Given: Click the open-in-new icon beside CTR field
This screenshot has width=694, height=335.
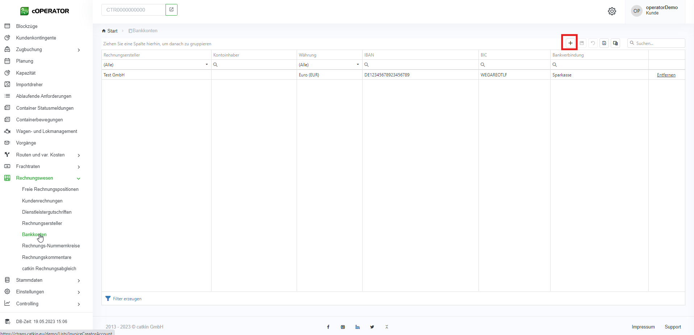Looking at the screenshot, I should point(171,10).
